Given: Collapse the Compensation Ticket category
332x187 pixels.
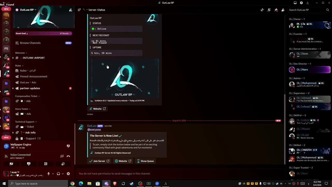Looking at the screenshot, I should pyautogui.click(x=27, y=96).
